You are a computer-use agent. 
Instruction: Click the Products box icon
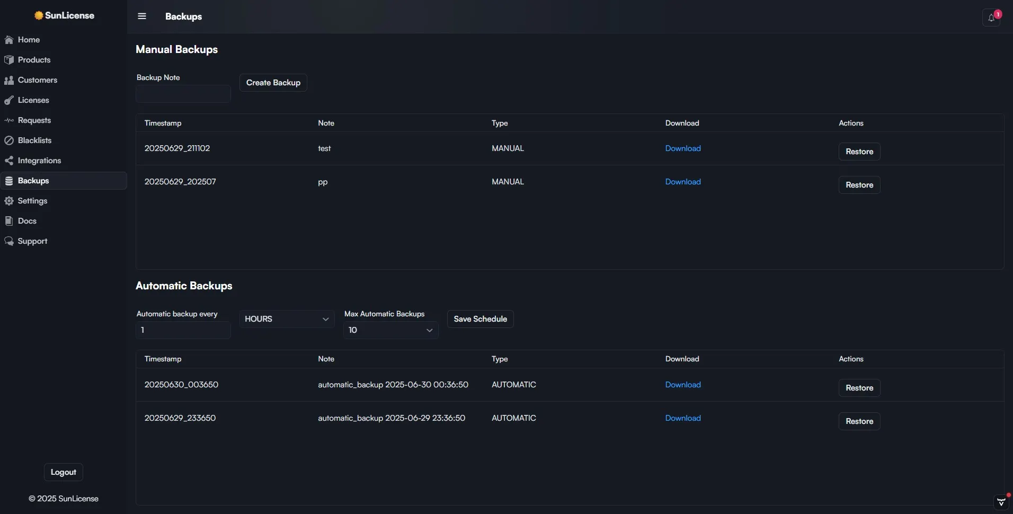(x=9, y=60)
